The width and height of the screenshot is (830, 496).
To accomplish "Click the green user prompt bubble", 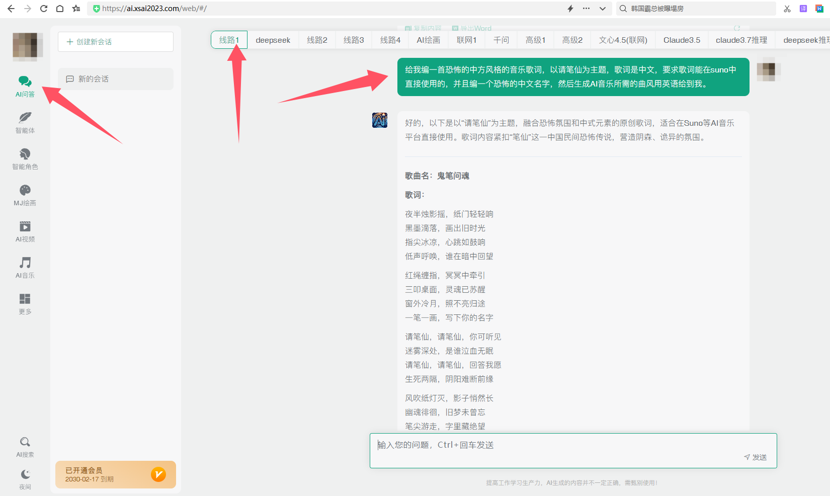I will (x=573, y=77).
